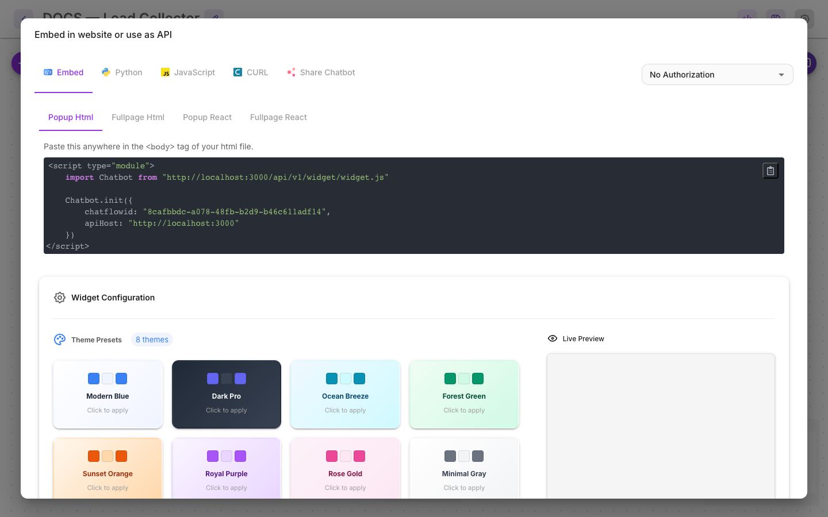
Task: Click the Embed tab code icon
Action: pos(48,72)
